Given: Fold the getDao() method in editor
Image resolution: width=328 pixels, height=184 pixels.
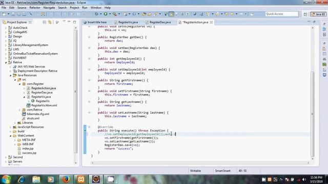Looking at the screenshot, I should pos(89,37).
